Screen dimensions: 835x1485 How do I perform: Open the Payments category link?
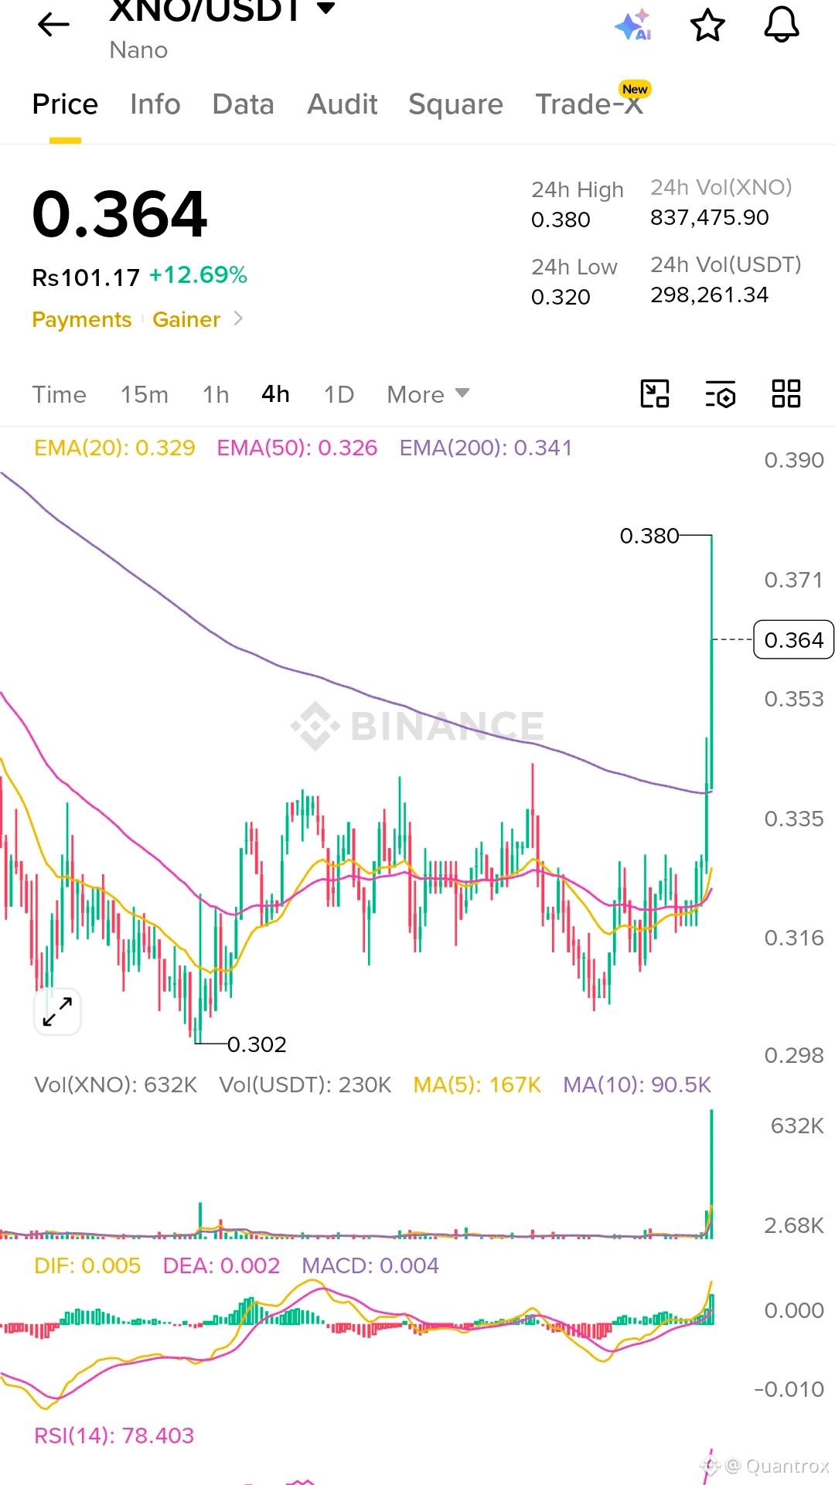82,319
